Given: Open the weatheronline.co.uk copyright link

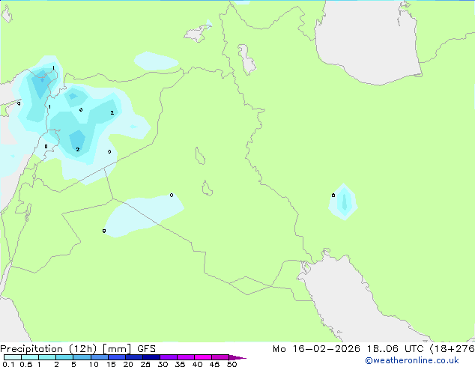Looking at the screenshot, I should click(412, 360).
